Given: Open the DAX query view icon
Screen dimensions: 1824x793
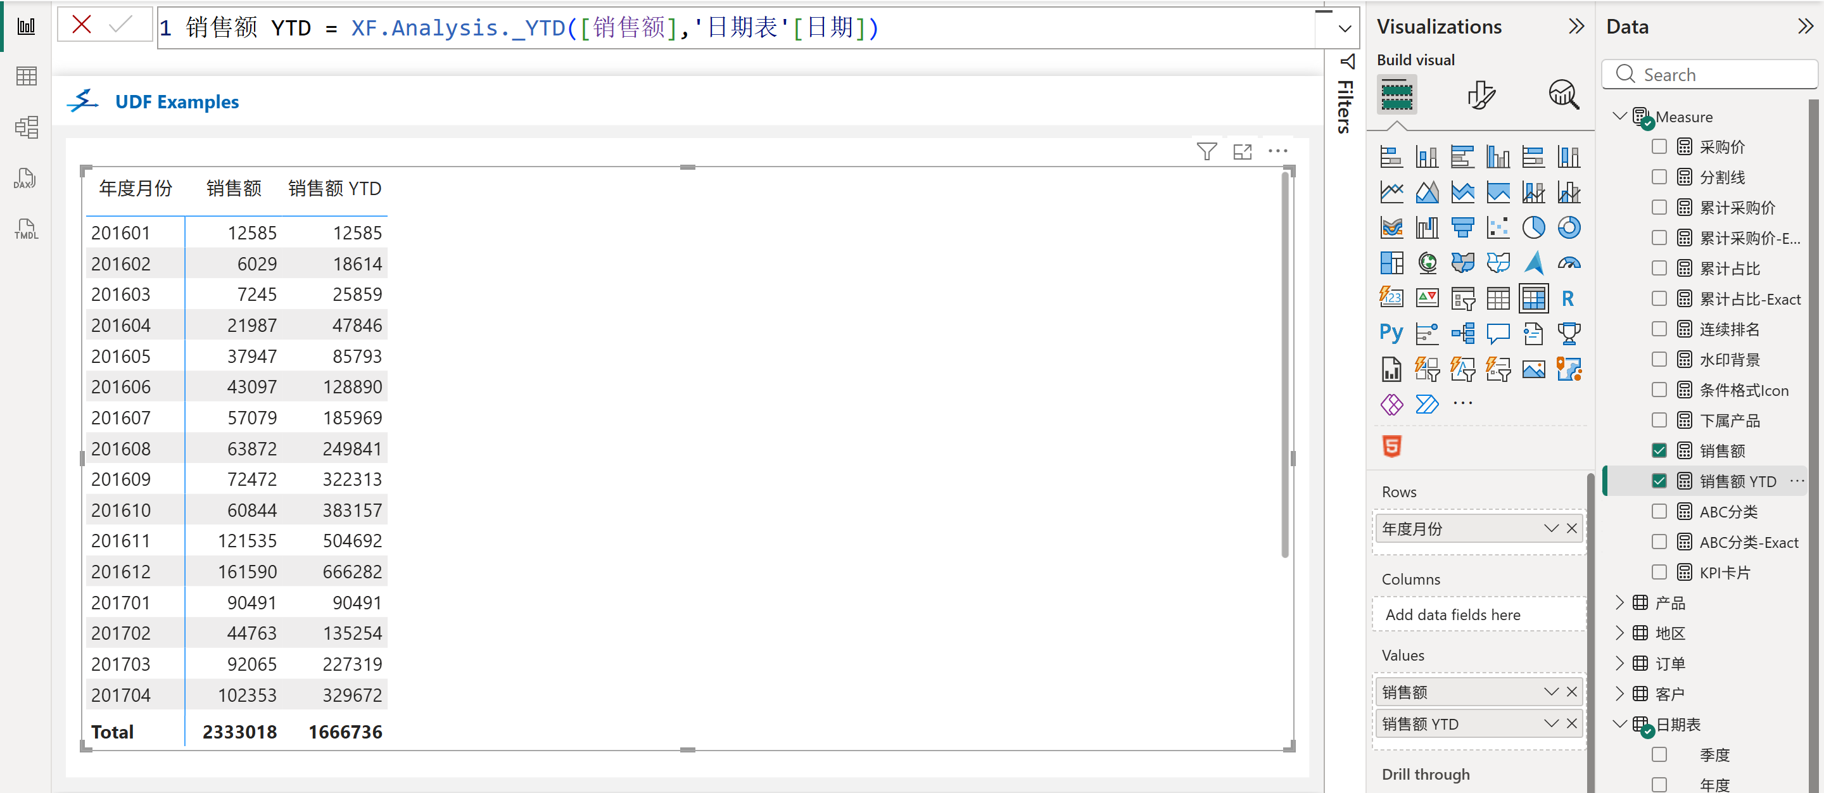Looking at the screenshot, I should click(25, 179).
